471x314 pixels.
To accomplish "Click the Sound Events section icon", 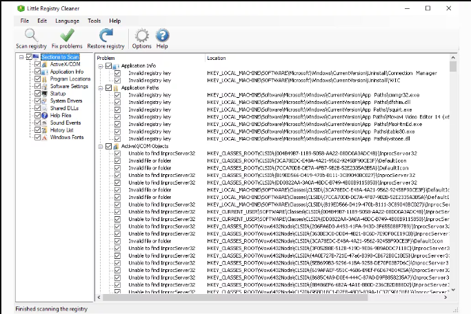I will [44, 123].
